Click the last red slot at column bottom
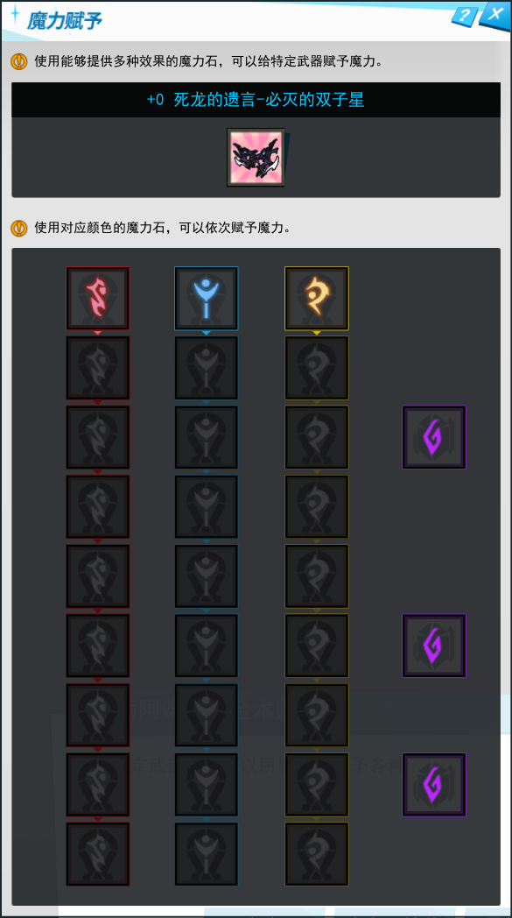This screenshot has height=918, width=512. tap(98, 854)
